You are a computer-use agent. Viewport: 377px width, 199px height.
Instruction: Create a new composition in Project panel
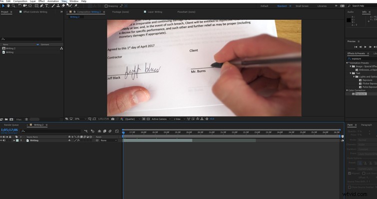[11, 119]
